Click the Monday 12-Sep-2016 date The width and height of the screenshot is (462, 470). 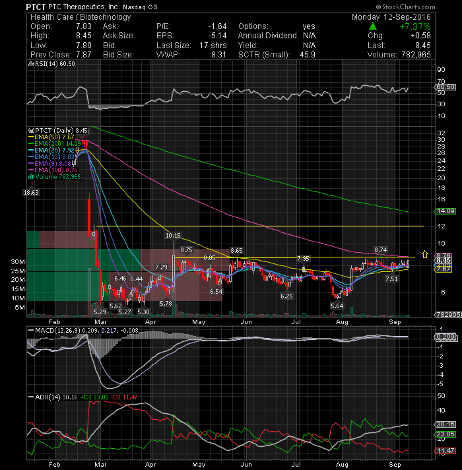(391, 17)
